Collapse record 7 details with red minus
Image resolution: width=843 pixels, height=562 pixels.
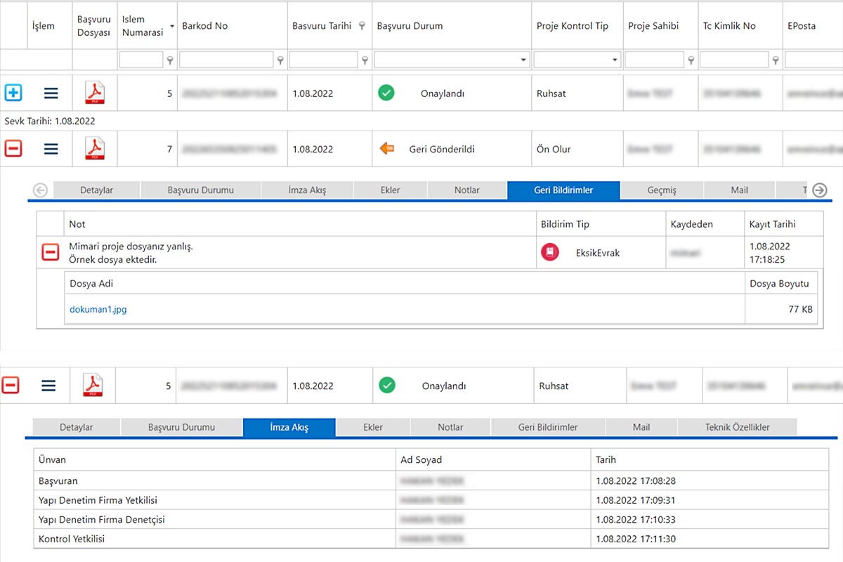13,149
